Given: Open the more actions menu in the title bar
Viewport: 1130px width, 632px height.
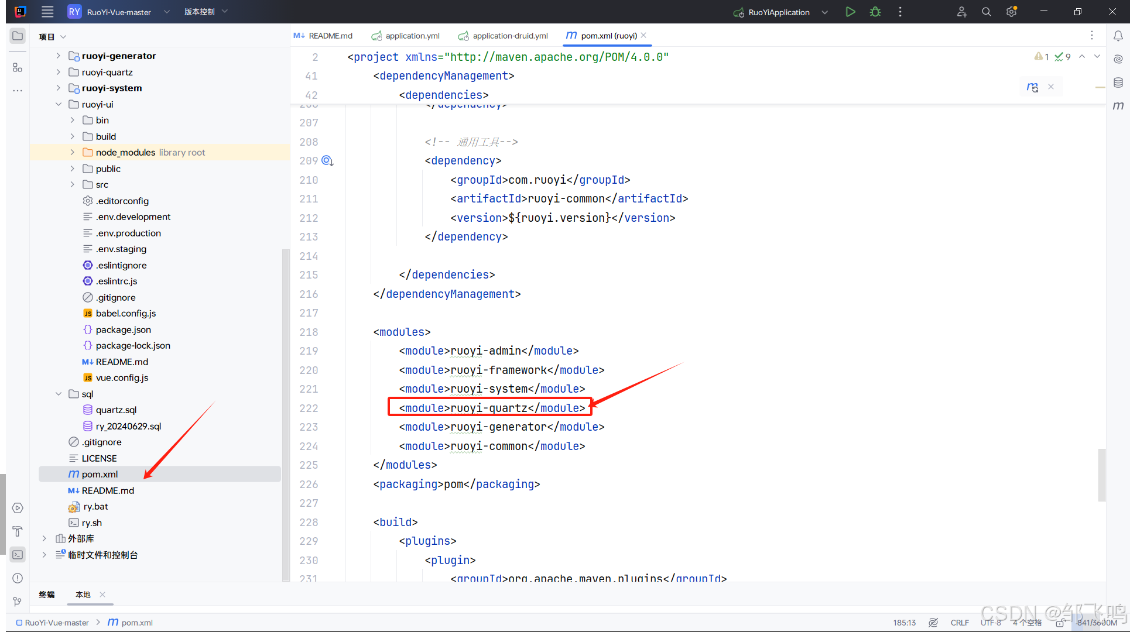Looking at the screenshot, I should click(900, 12).
